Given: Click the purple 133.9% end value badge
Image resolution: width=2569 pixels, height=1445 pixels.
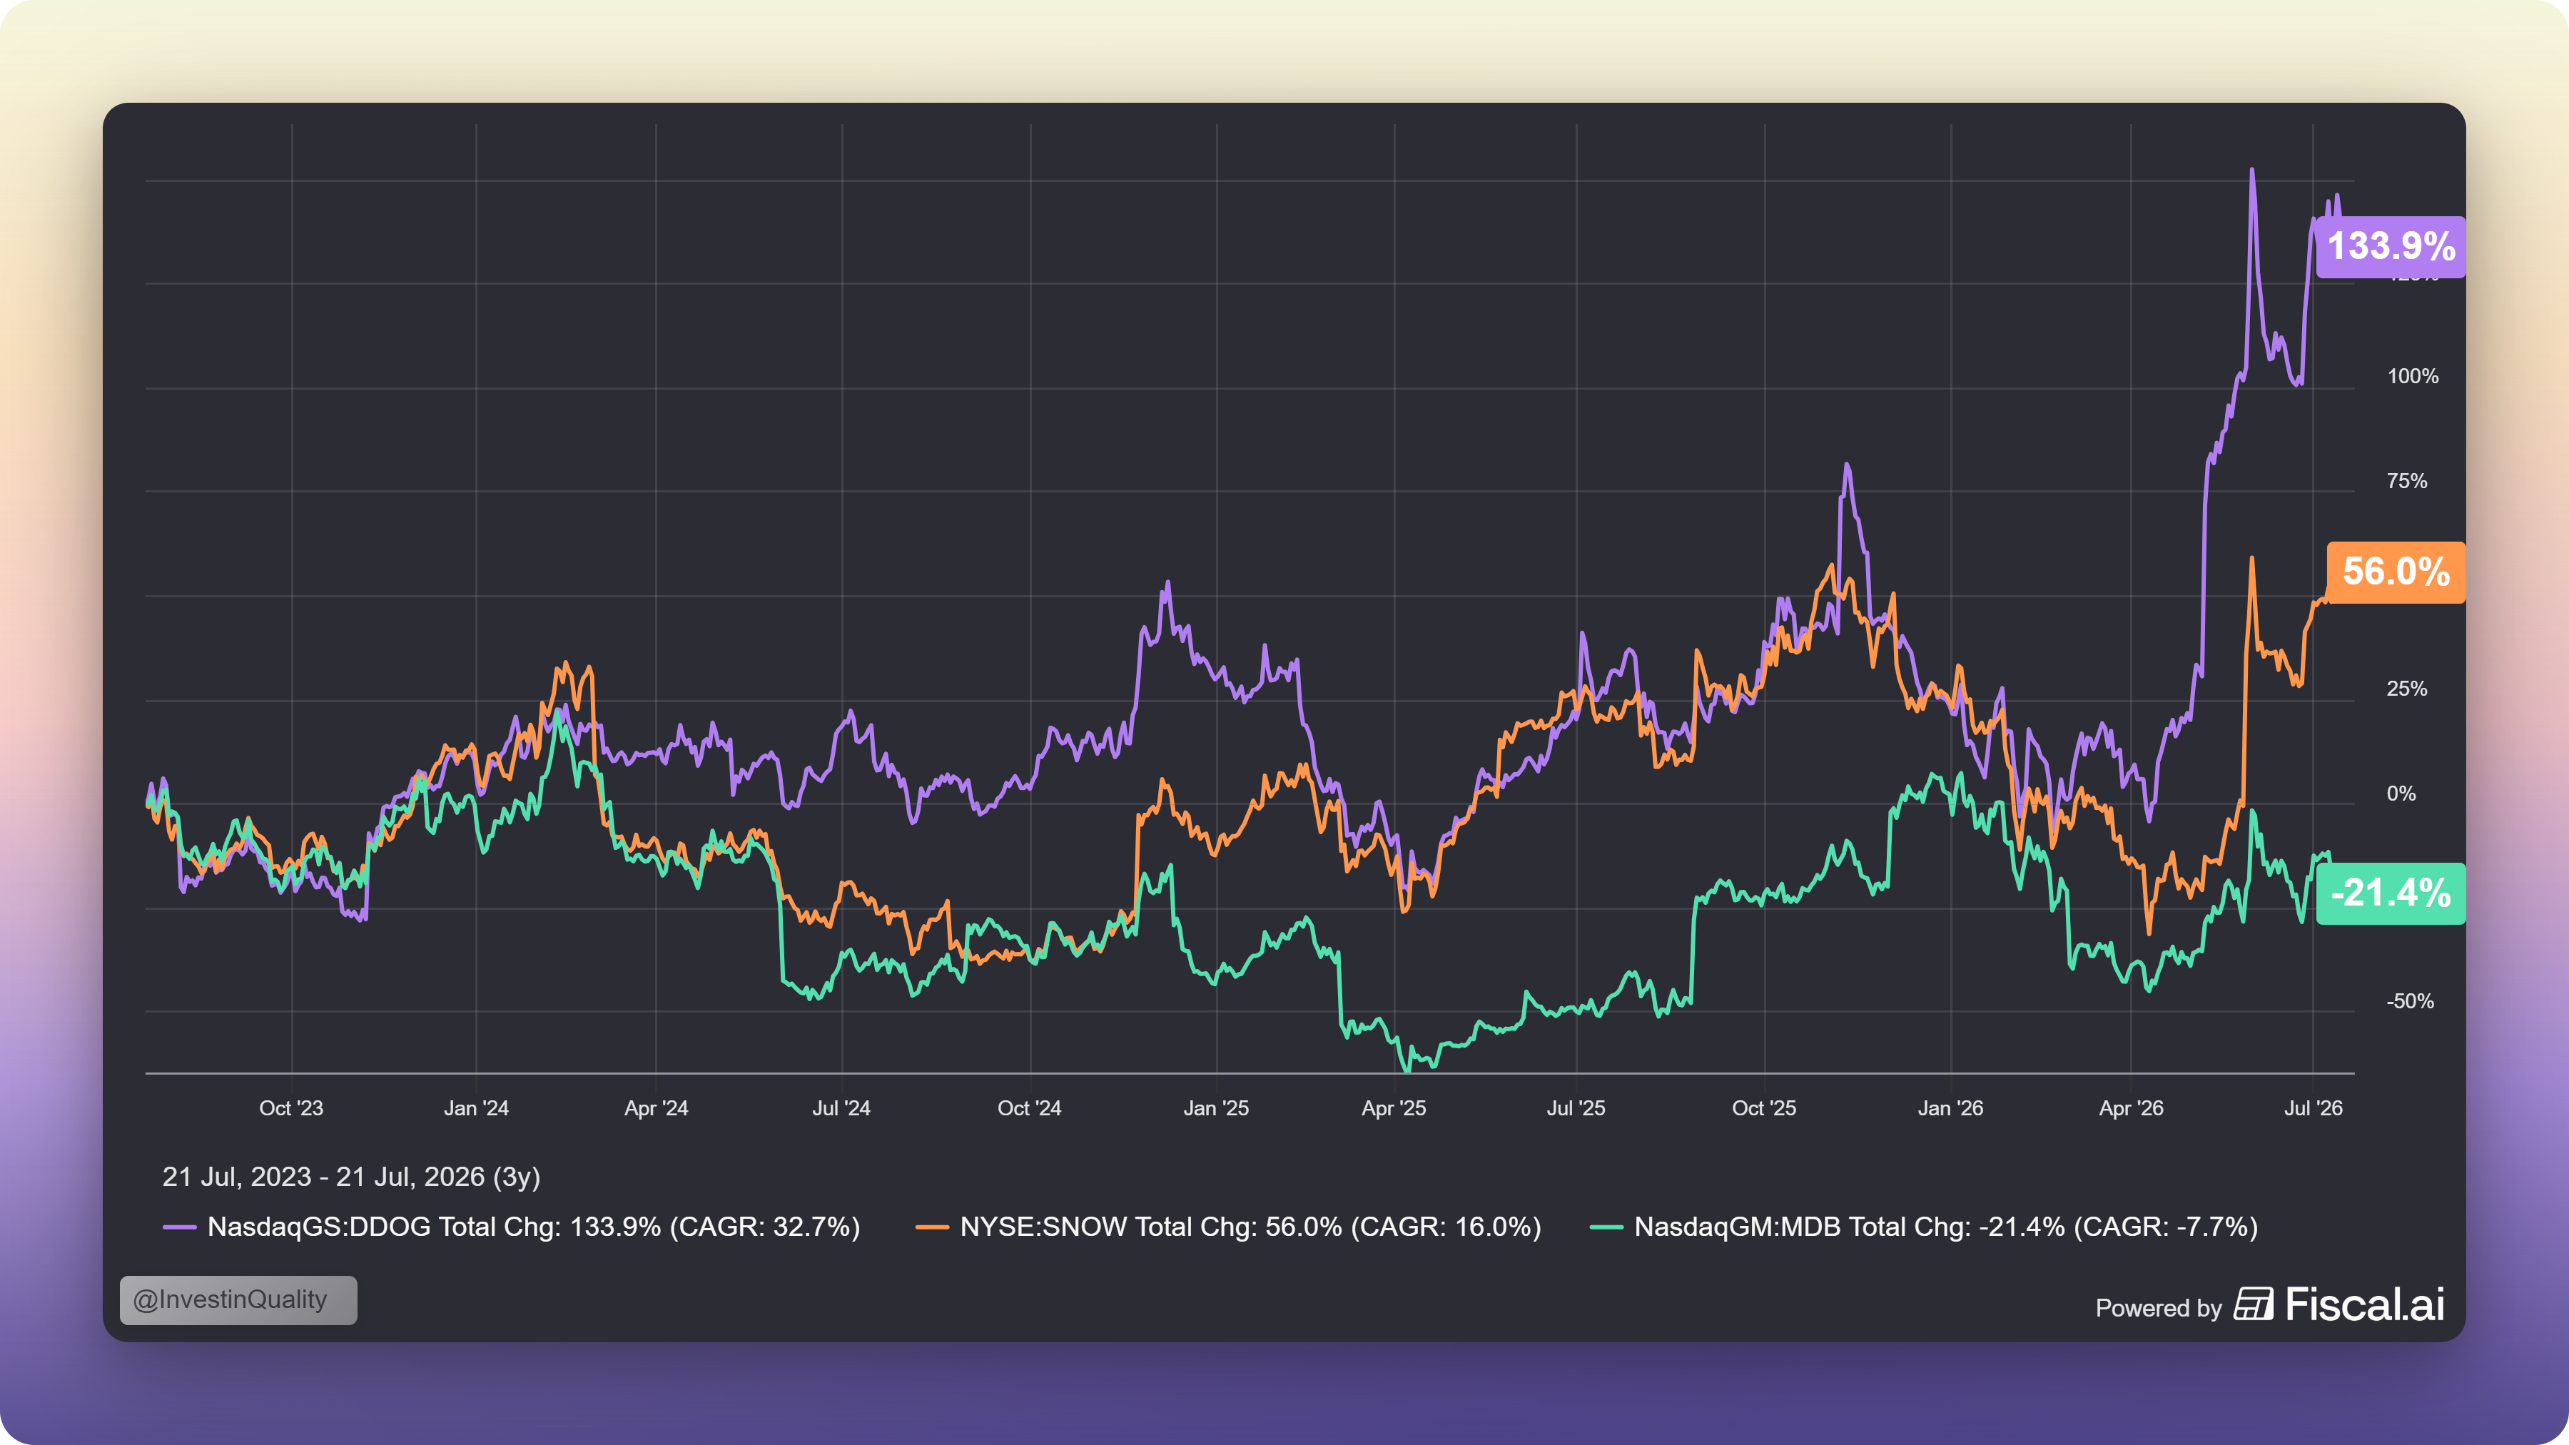Looking at the screenshot, I should (x=2391, y=246).
